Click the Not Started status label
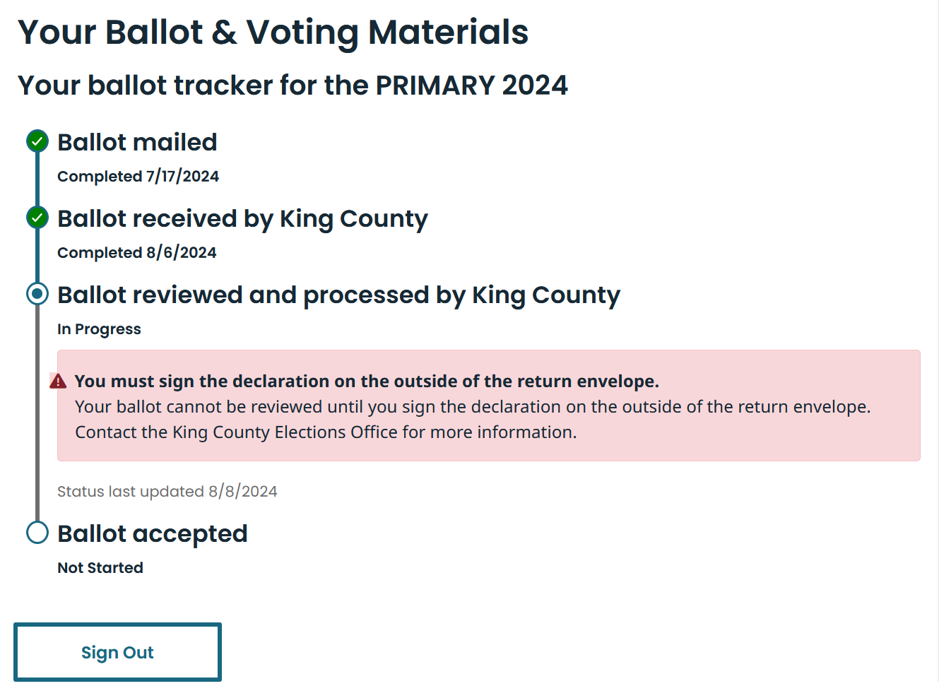 click(100, 568)
